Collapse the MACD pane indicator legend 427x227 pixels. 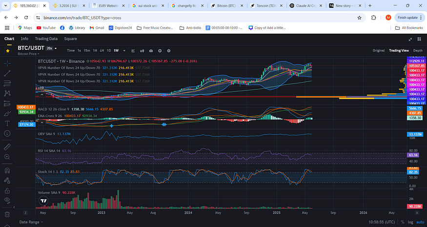point(42,123)
